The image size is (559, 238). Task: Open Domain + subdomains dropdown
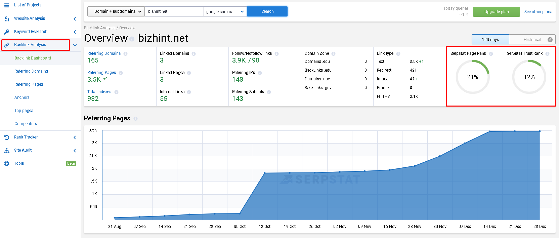click(x=116, y=11)
